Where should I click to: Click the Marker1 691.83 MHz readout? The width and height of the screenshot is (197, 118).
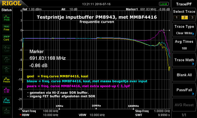tap(148, 9)
